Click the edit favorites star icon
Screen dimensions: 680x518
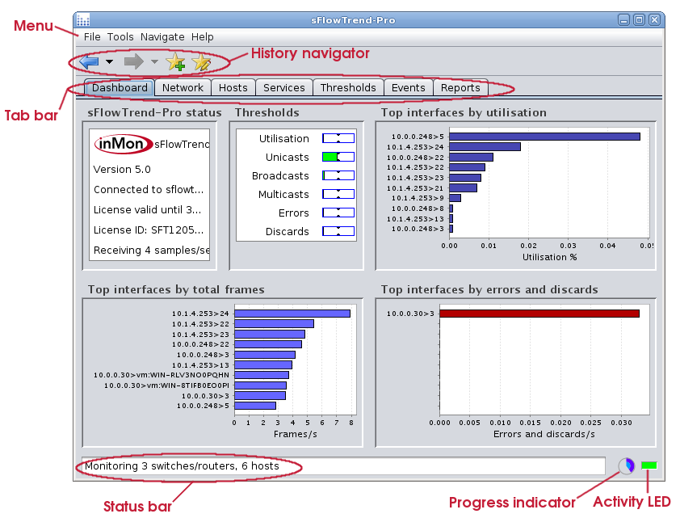(200, 61)
